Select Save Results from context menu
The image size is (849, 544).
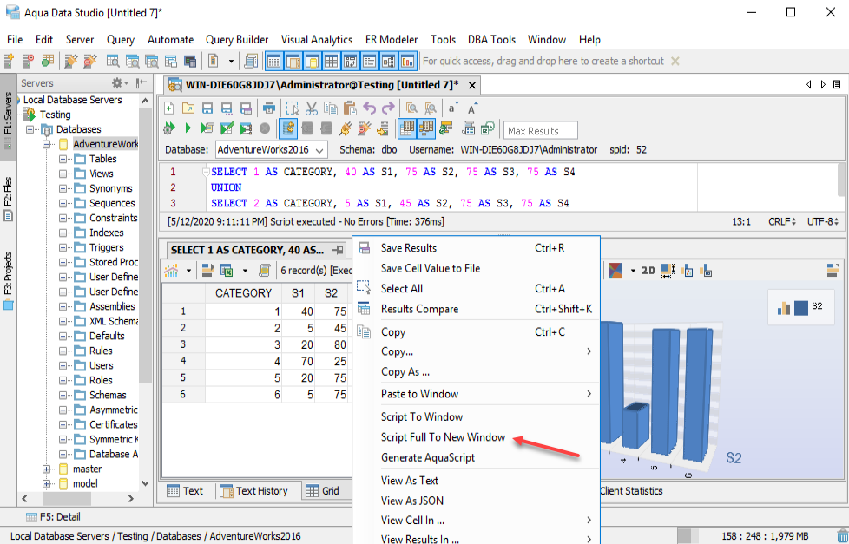409,248
